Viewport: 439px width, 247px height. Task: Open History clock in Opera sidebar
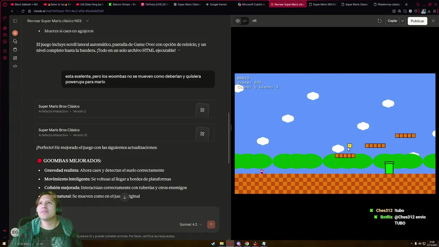5,51
